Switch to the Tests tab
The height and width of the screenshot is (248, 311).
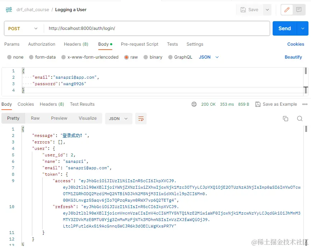pyautogui.click(x=173, y=44)
